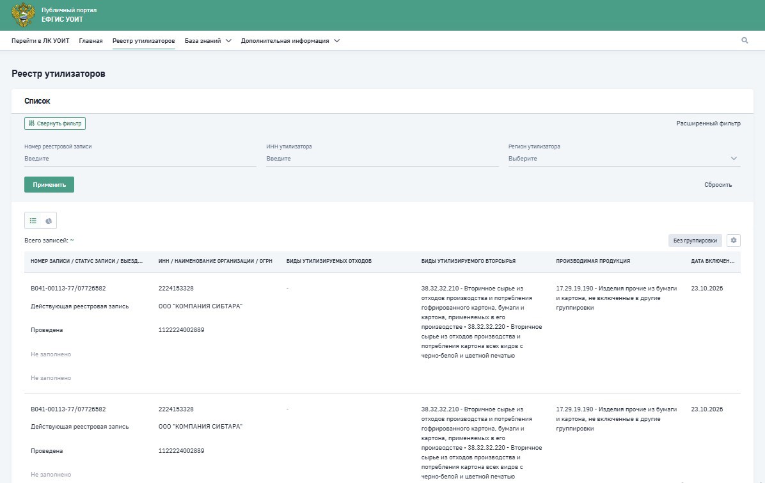Focus the Номер реестровой записи field

pyautogui.click(x=140, y=159)
